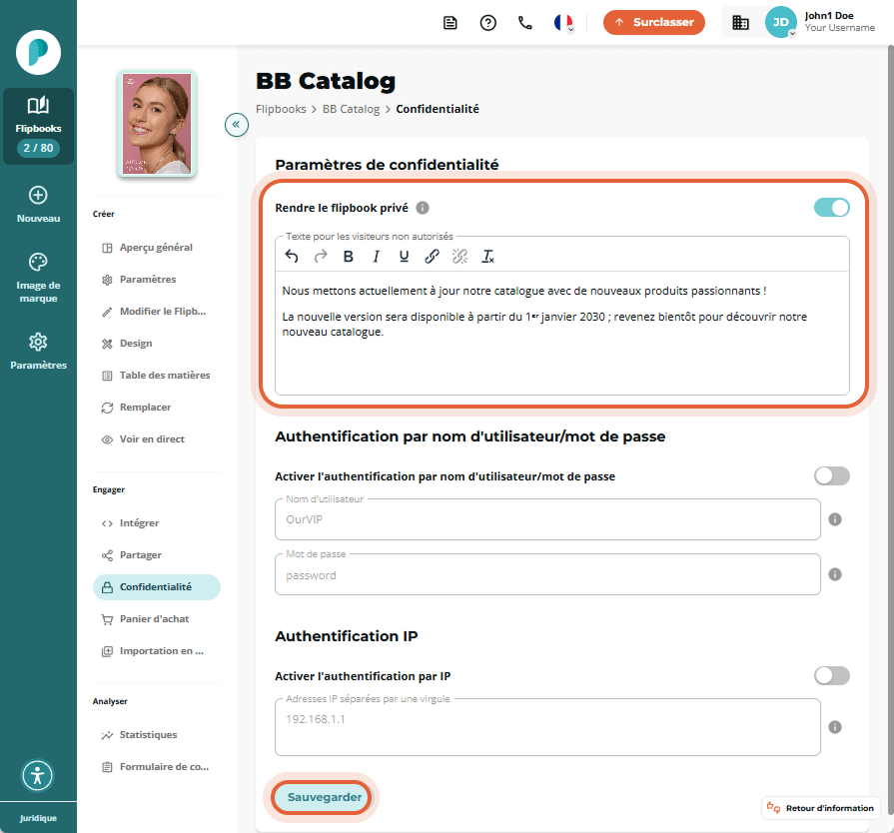894x833 pixels.
Task: Enable authentification par IP toggle
Action: (x=831, y=675)
